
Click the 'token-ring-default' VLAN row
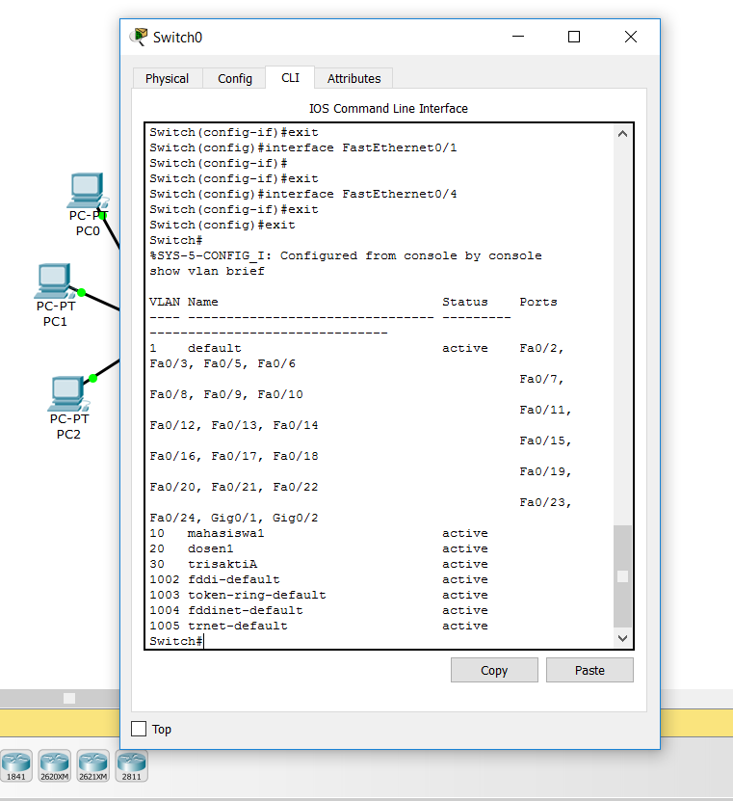pos(319,595)
